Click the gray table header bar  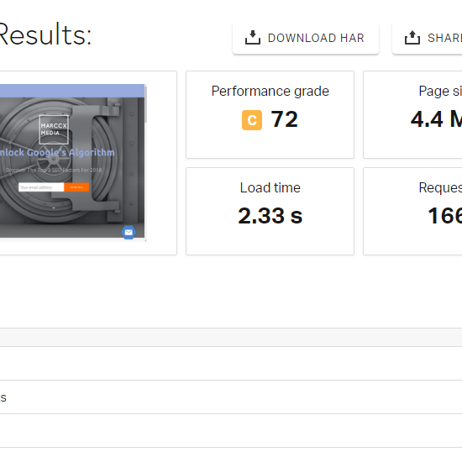231,338
